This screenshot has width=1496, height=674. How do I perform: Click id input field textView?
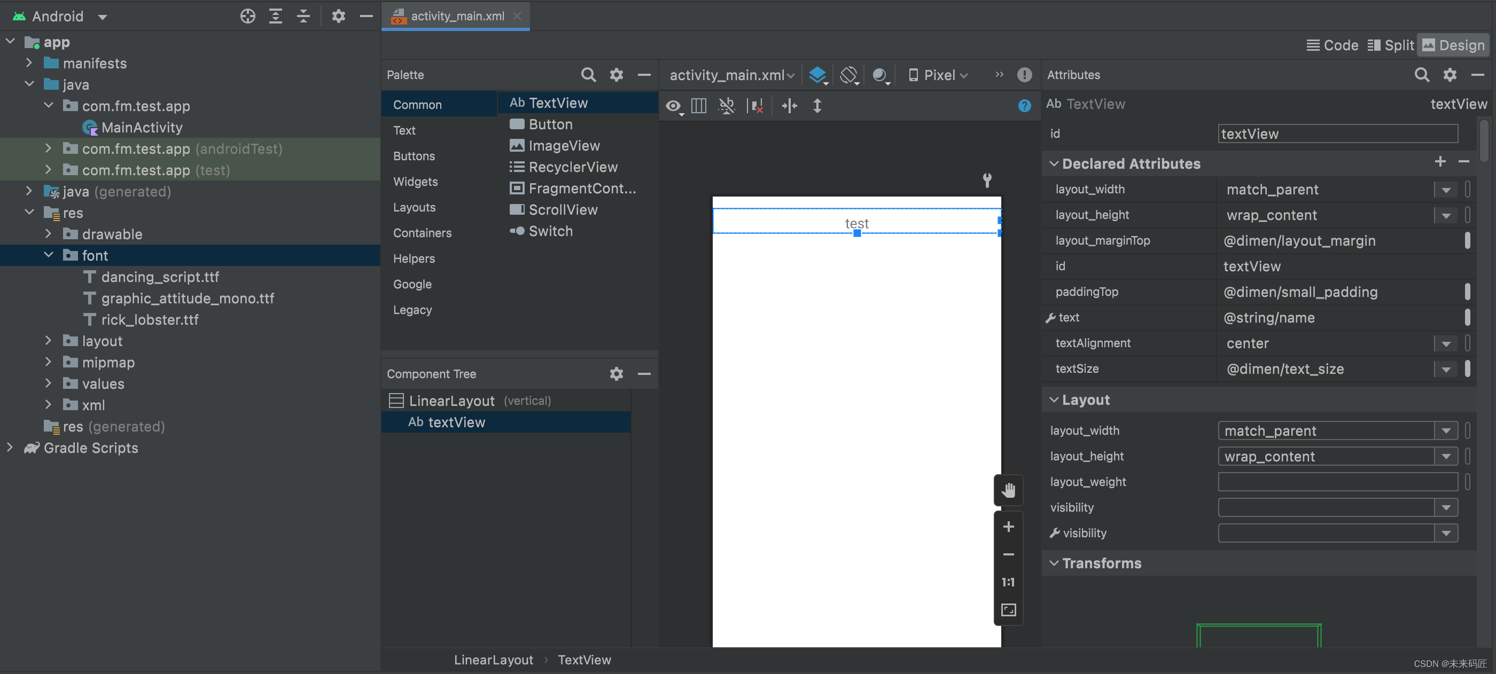[x=1337, y=134]
